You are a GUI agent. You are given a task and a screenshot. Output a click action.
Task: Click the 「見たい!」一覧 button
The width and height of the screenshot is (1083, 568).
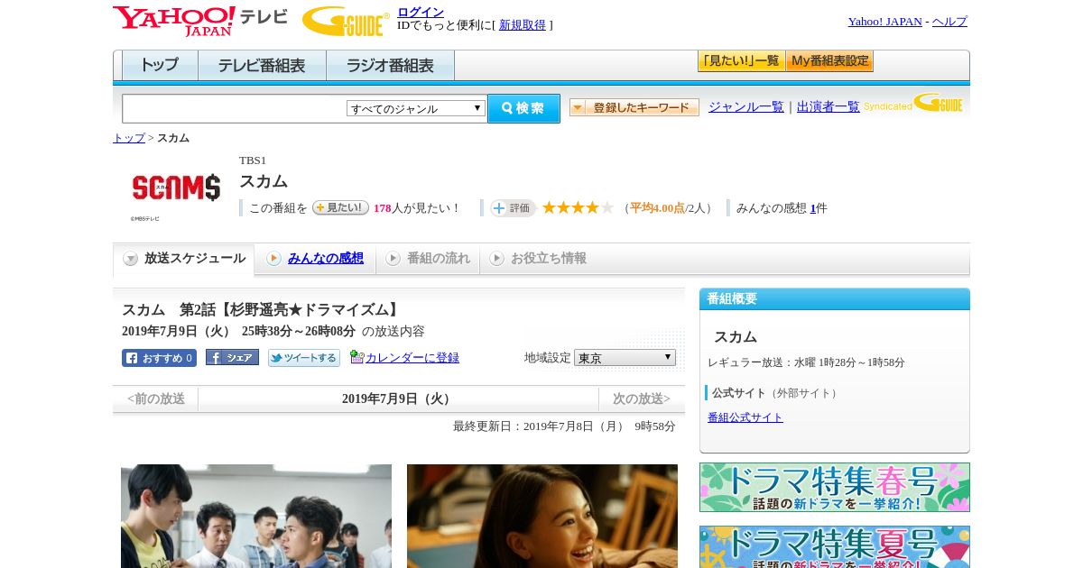click(741, 61)
